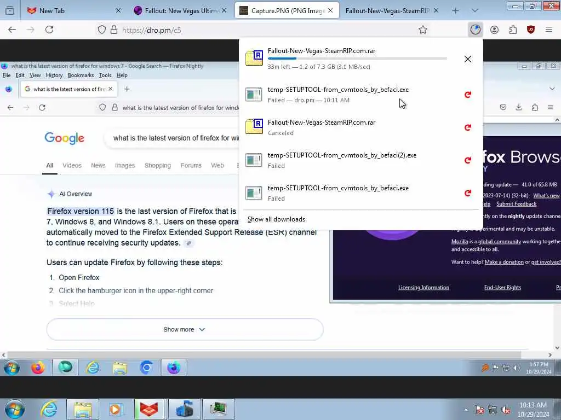The width and height of the screenshot is (561, 420).
Task: Click the Make a donation link
Action: point(504,262)
